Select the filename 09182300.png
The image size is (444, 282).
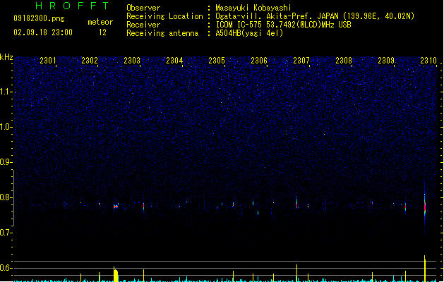tap(39, 18)
